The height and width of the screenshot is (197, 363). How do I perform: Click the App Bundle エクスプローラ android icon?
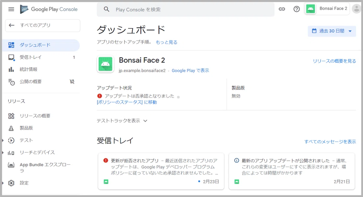click(11, 165)
